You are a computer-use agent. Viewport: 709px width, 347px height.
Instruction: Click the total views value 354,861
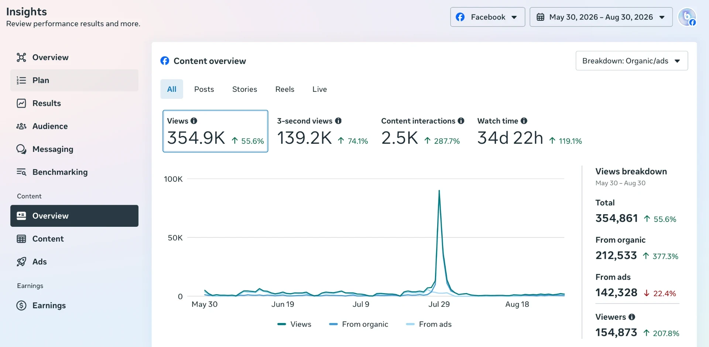pos(617,218)
